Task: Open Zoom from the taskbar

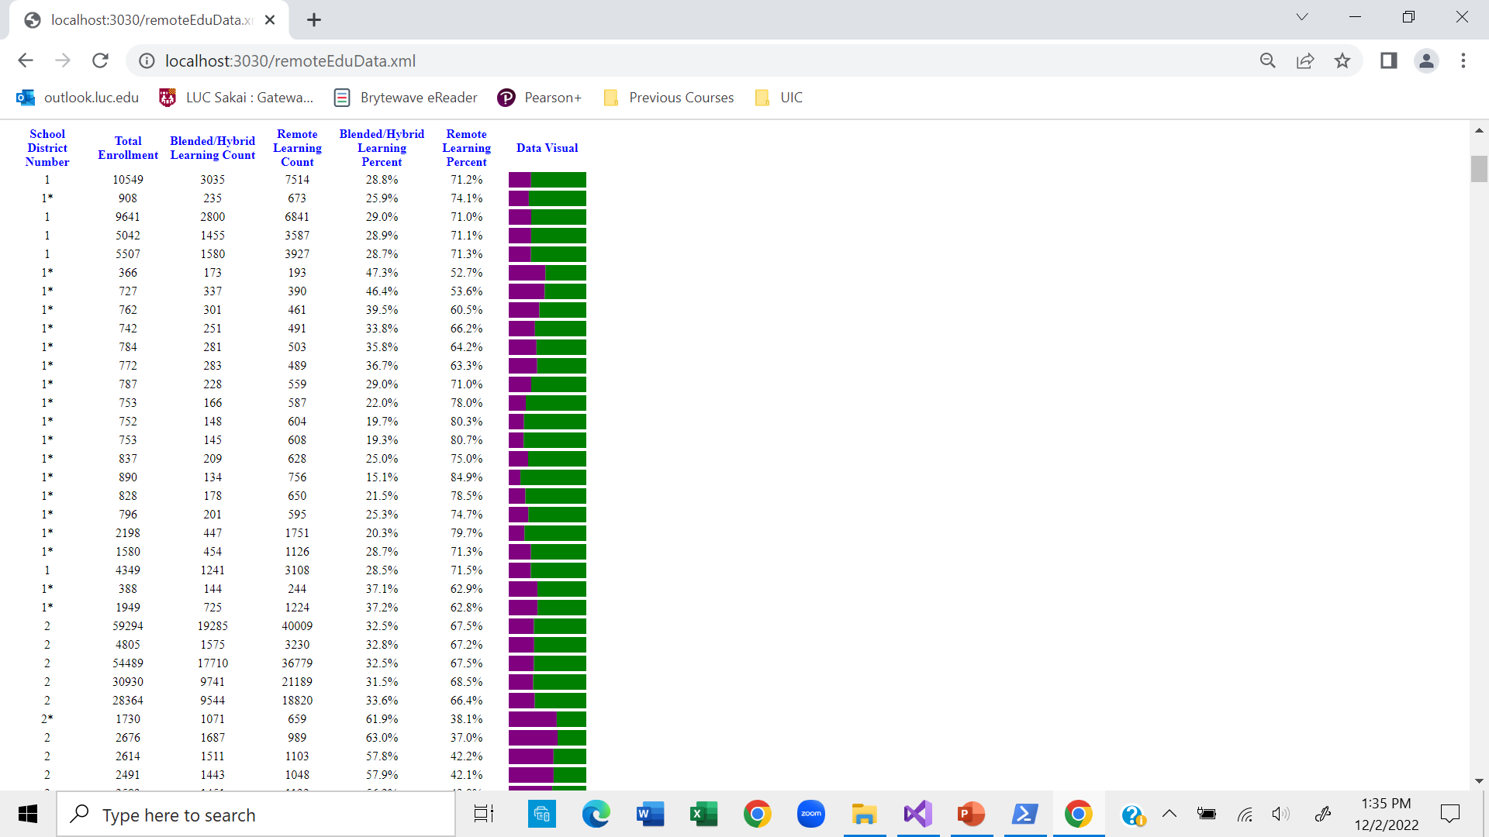Action: 811,815
